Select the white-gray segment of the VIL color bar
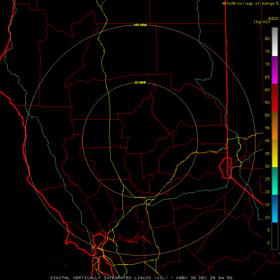The width and height of the screenshot is (280, 280). point(275,42)
